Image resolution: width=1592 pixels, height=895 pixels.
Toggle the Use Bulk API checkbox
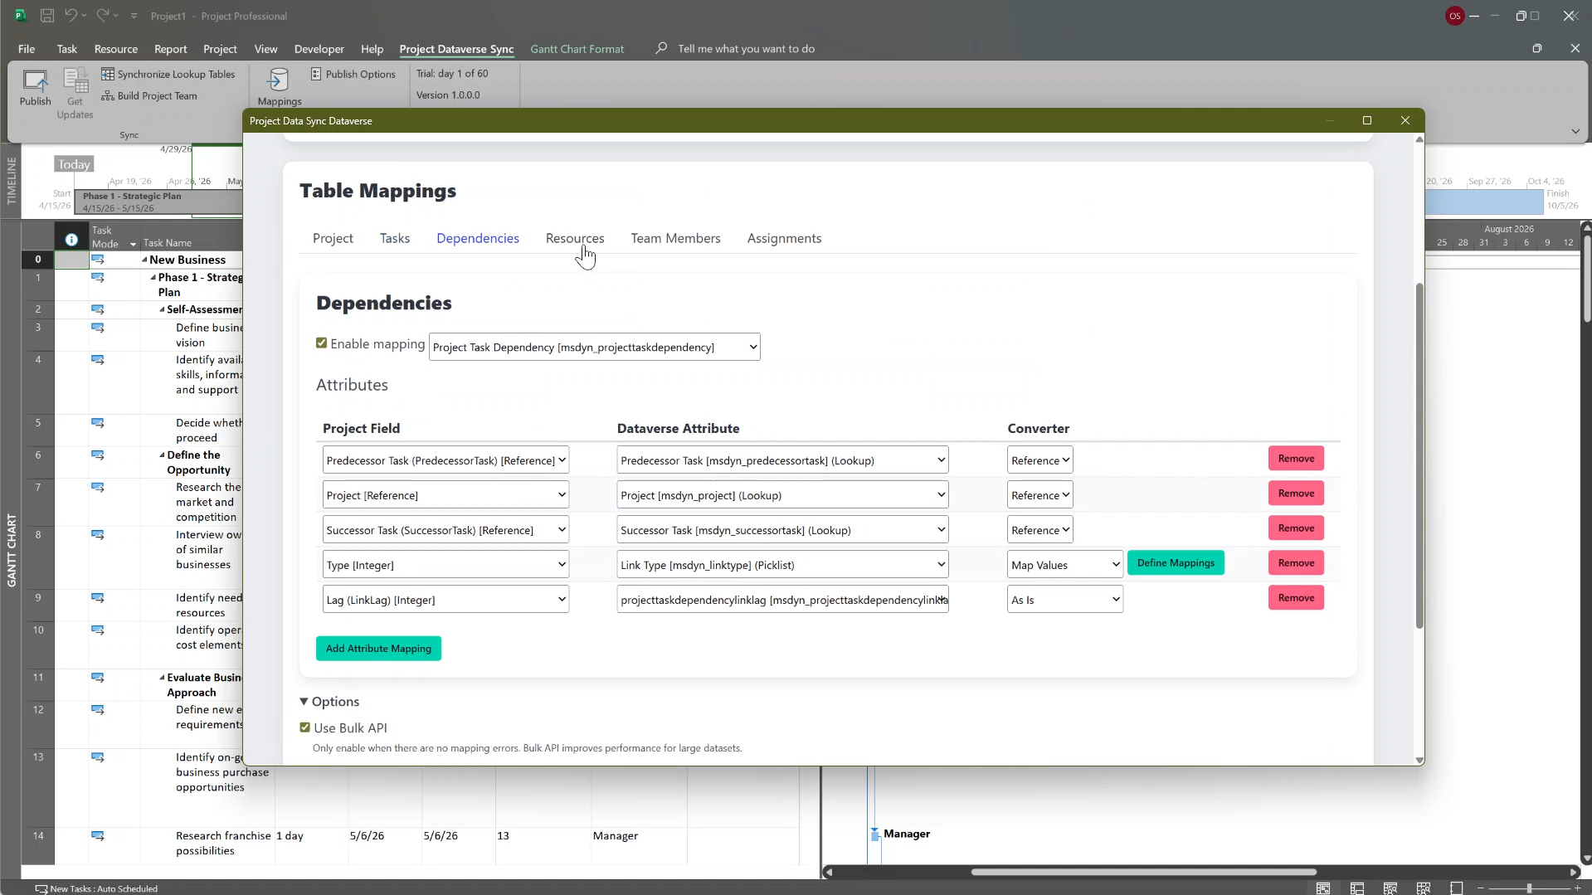coord(304,727)
